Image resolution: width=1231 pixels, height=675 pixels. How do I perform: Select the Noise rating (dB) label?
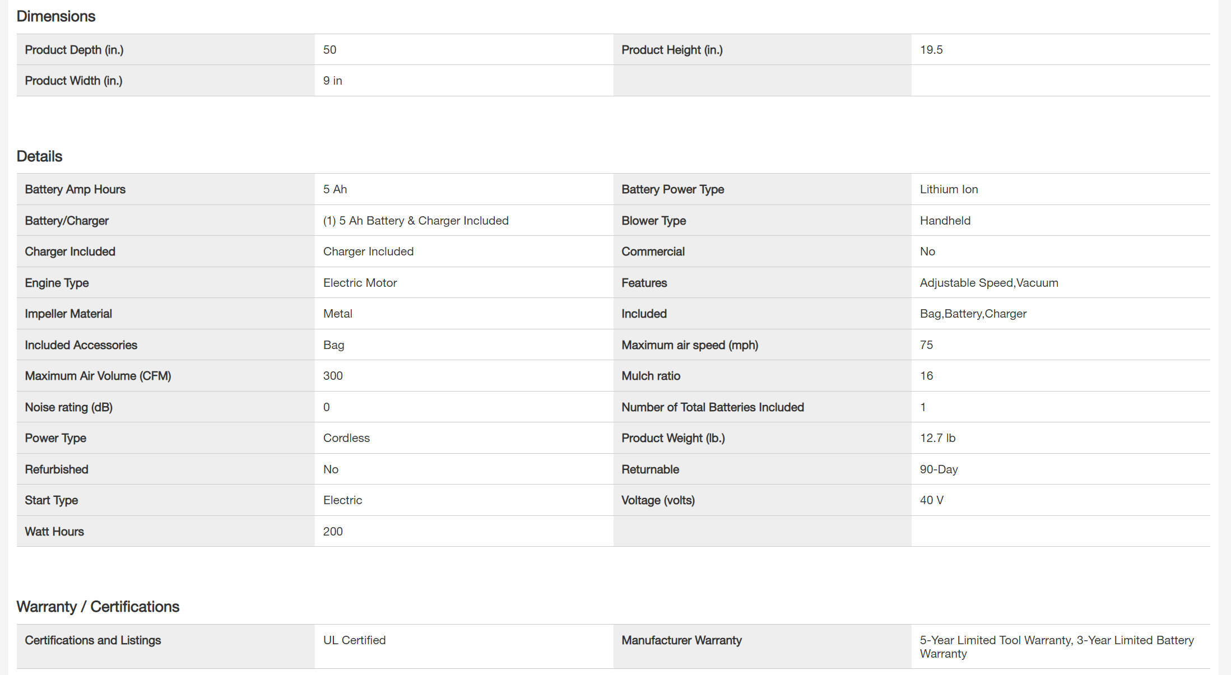tap(68, 407)
